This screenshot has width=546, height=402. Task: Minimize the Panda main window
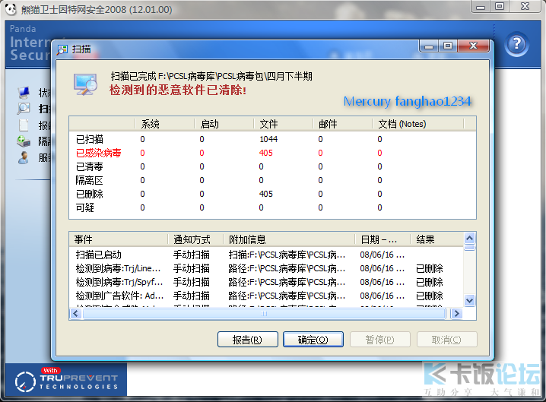(x=481, y=7)
